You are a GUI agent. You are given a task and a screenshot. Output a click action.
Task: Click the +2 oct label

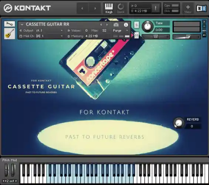(10, 181)
